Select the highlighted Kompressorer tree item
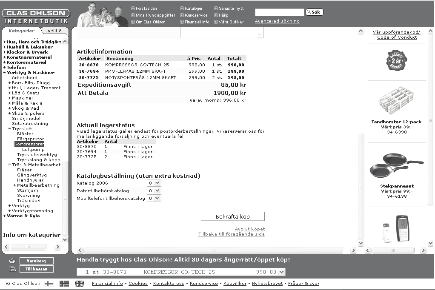The width and height of the screenshot is (435, 290). coord(29,144)
